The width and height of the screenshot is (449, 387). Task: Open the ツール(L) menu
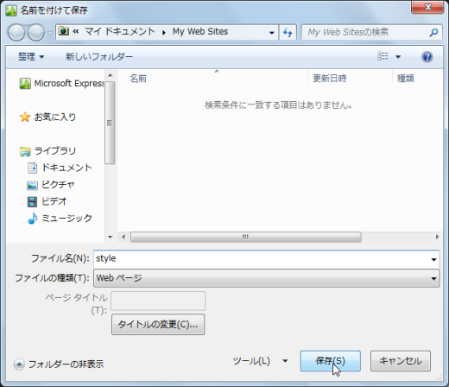(251, 361)
